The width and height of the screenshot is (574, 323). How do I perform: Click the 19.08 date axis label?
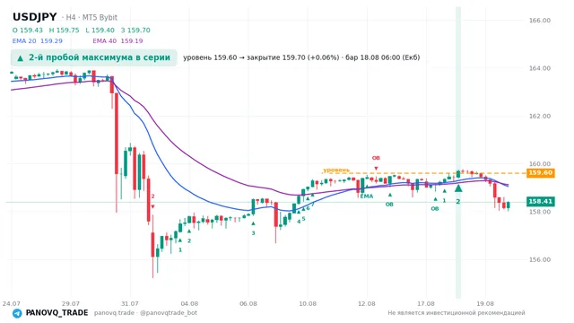click(485, 303)
